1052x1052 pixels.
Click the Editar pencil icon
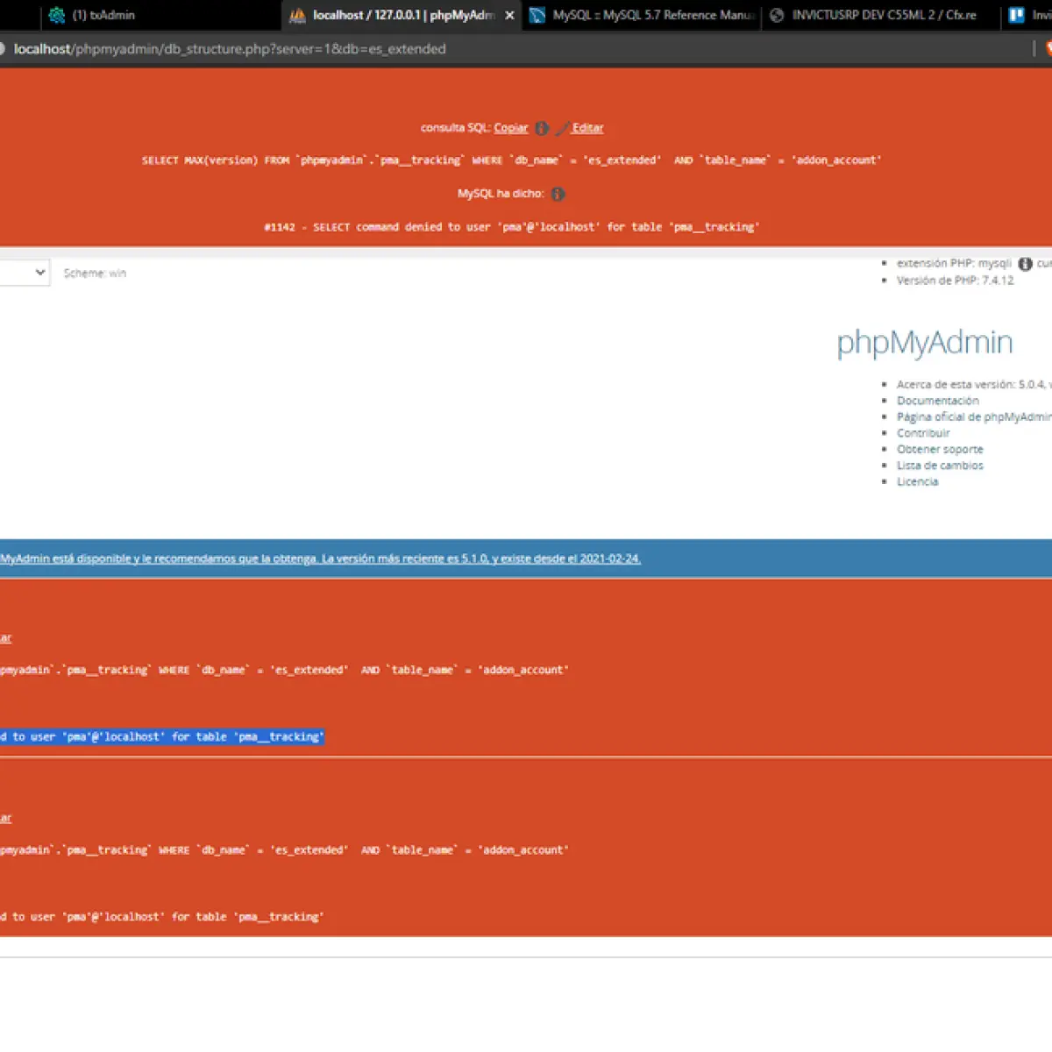tap(563, 128)
